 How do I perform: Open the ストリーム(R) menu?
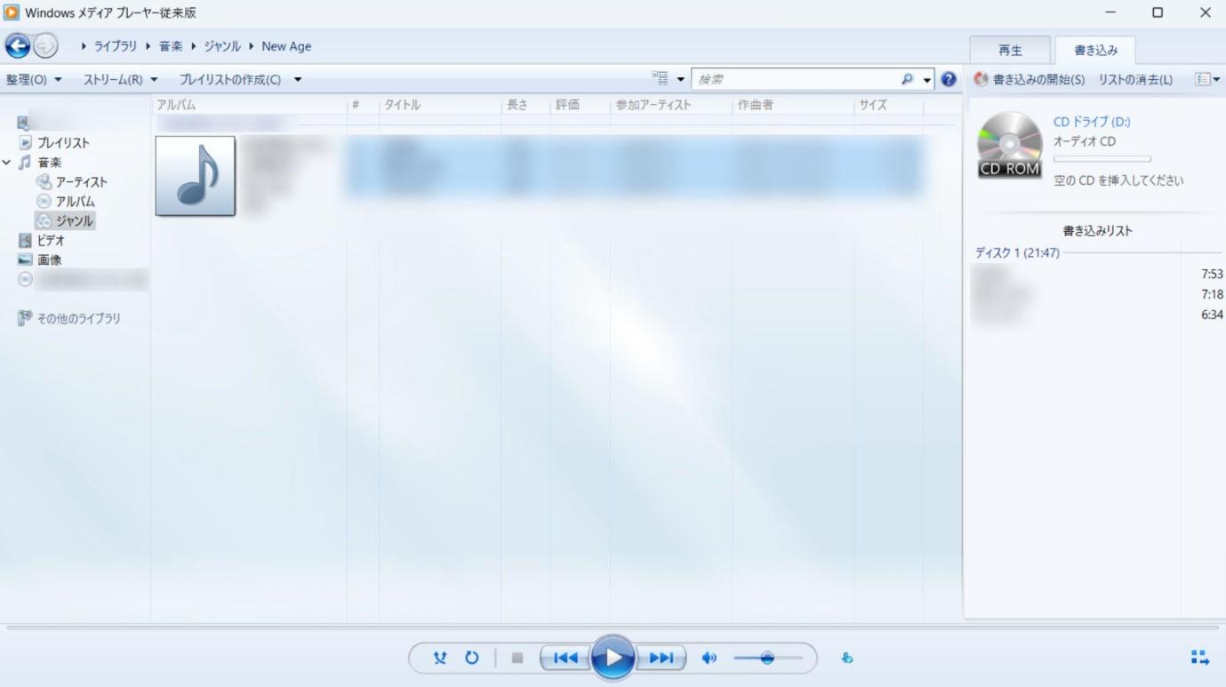121,80
